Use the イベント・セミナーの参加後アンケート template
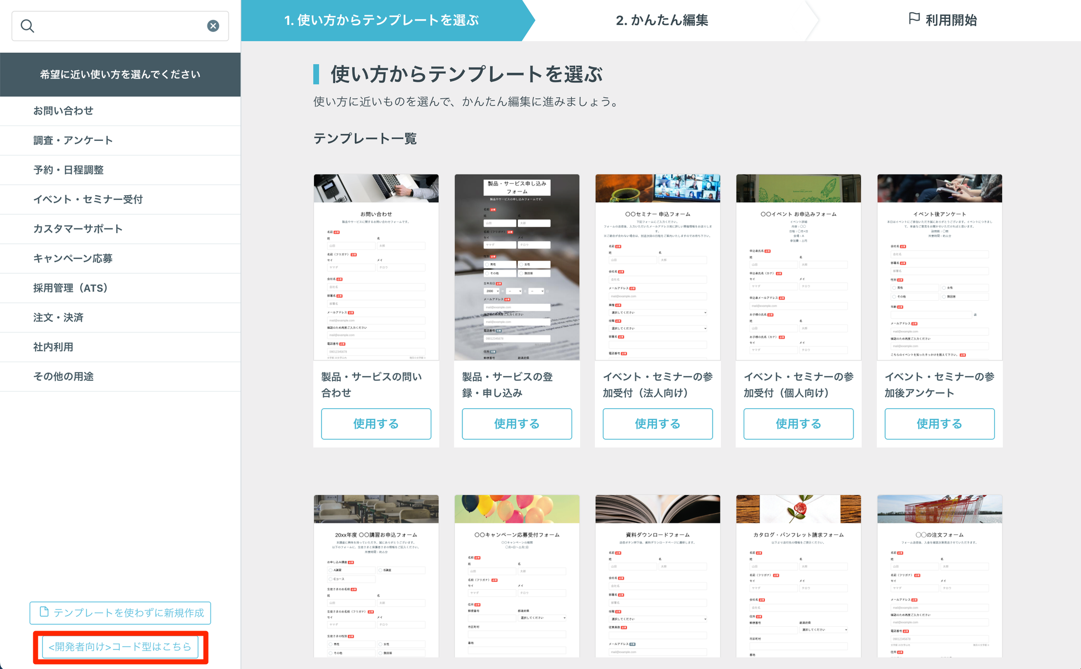Screen dimensions: 1081x669 pos(939,424)
